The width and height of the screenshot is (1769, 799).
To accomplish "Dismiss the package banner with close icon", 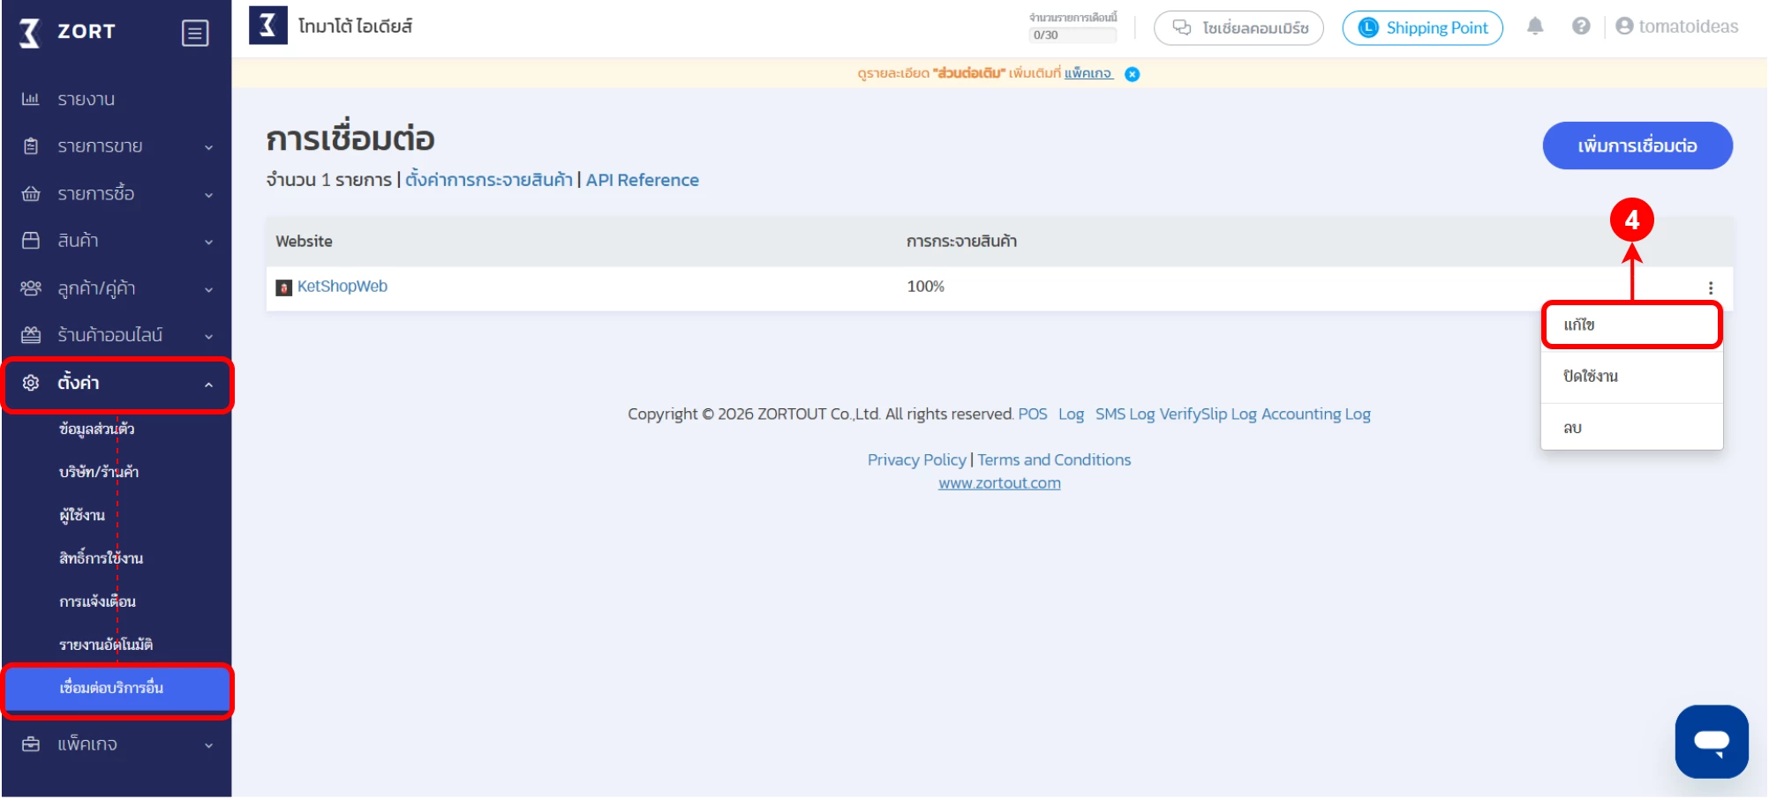I will [x=1133, y=74].
